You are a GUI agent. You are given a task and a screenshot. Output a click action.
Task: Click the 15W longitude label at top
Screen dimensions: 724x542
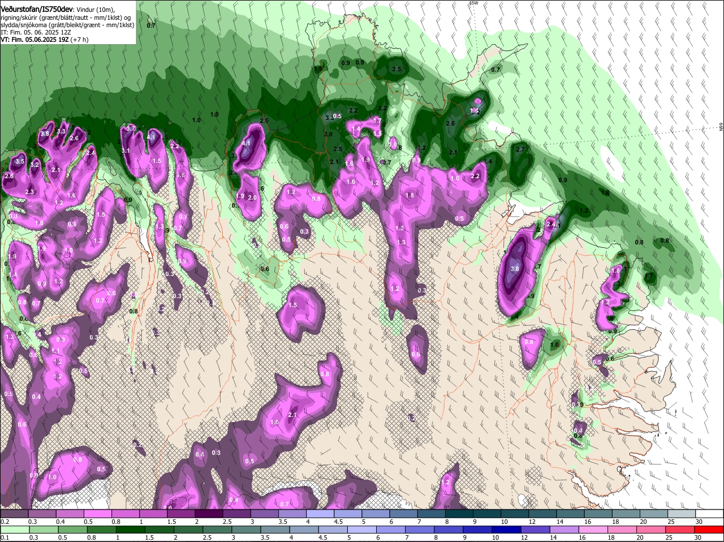(473, 3)
